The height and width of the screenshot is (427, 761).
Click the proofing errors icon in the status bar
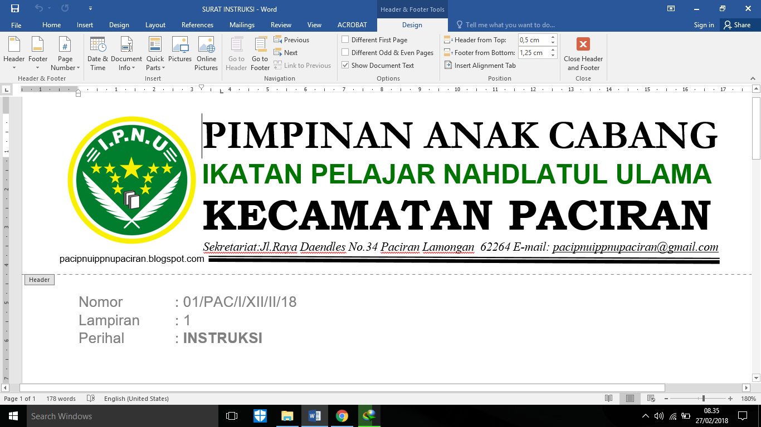tap(91, 399)
